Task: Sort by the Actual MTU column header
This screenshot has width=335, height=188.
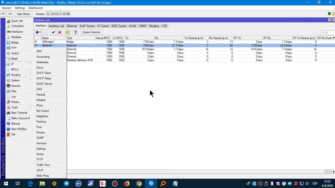Action: point(104,38)
